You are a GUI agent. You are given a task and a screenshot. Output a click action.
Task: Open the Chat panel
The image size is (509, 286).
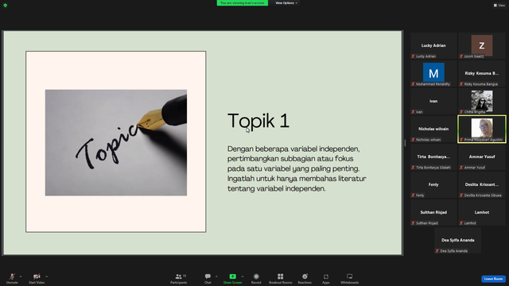(208, 278)
